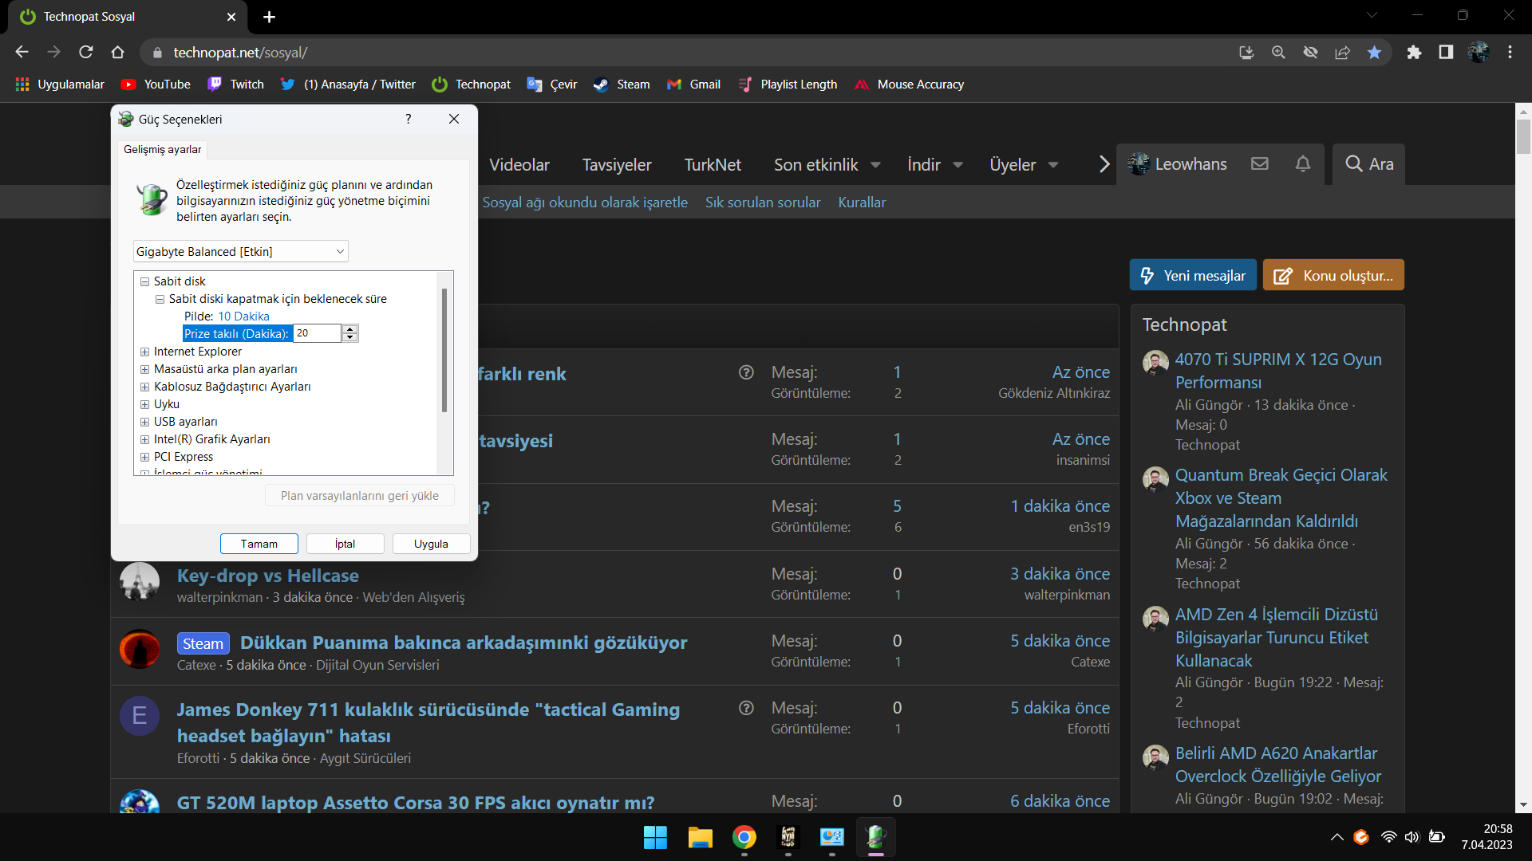1532x861 pixels.
Task: Click the Ara search icon
Action: coord(1354,164)
